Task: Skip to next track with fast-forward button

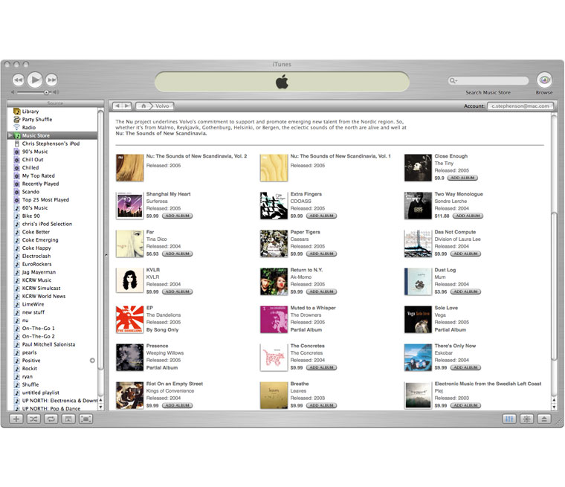Action: pyautogui.click(x=51, y=80)
